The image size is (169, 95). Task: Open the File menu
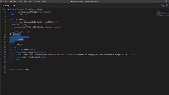[x=1, y=1]
